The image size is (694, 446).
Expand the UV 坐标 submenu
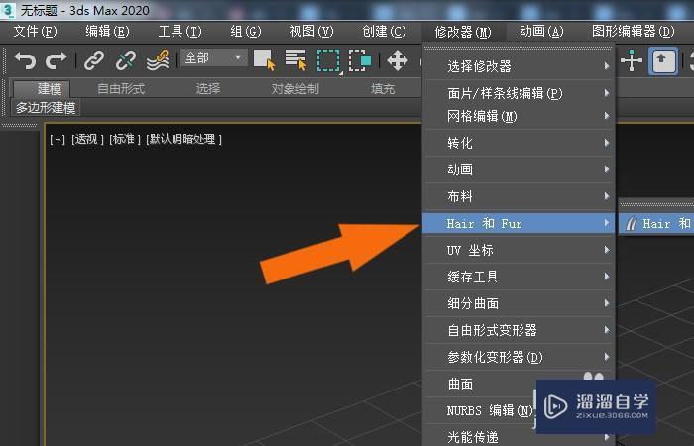[519, 250]
